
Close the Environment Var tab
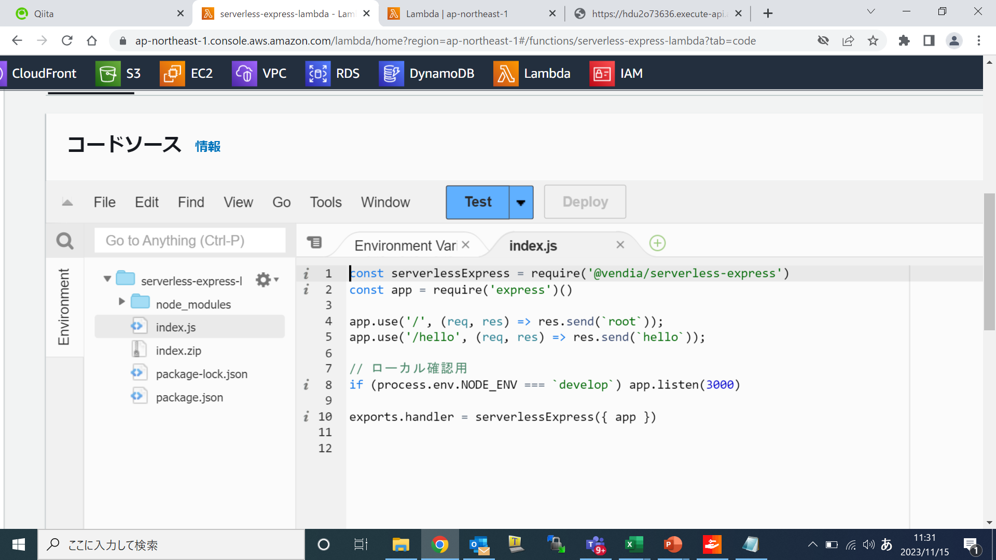466,245
